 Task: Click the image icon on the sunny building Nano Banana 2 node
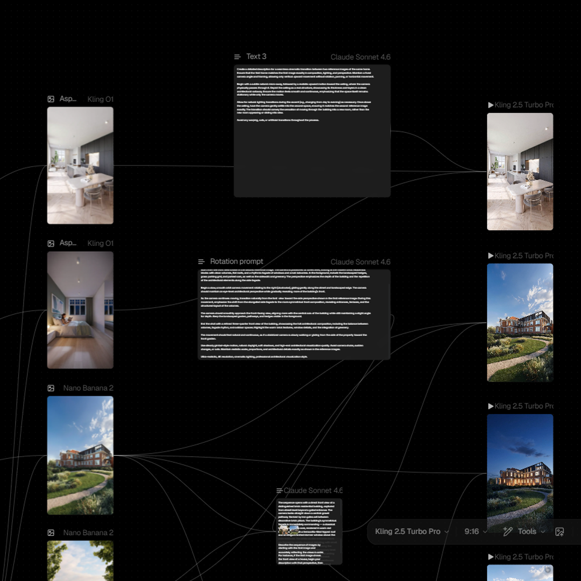[51, 388]
